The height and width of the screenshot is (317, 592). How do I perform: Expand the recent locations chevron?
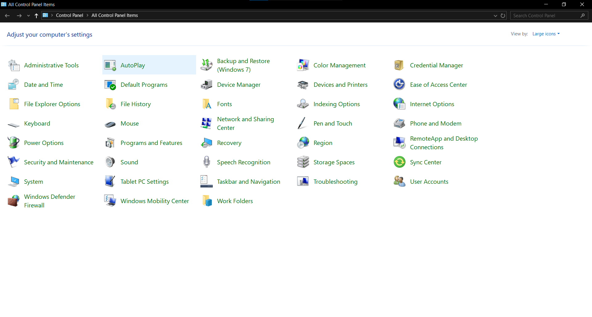[x=28, y=16]
